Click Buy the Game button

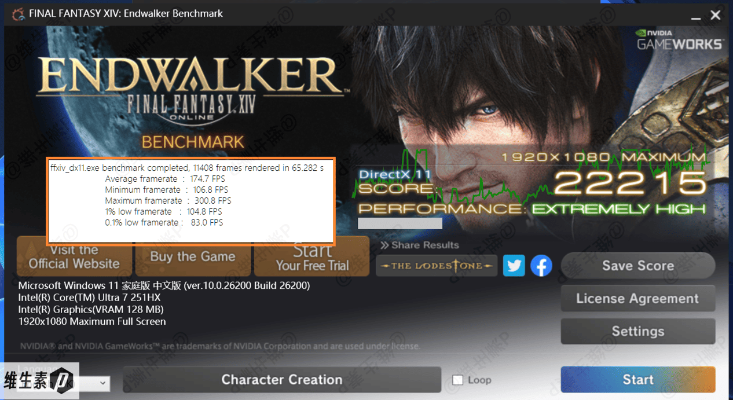coord(193,256)
